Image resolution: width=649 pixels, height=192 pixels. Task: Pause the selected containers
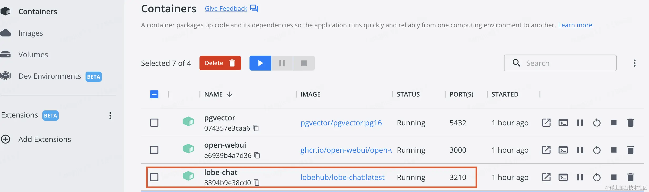tap(282, 63)
